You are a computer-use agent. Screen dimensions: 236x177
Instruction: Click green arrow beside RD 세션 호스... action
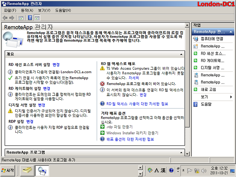(195, 53)
